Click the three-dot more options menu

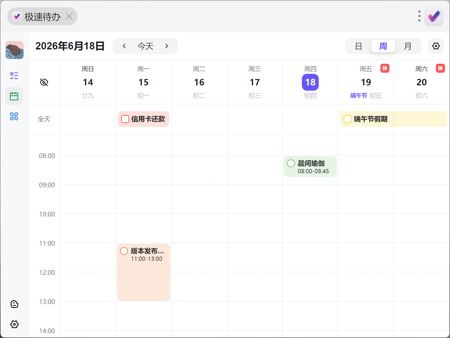(x=419, y=16)
